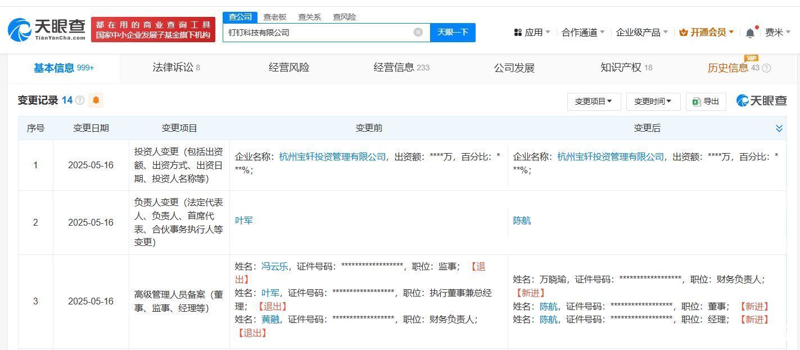Image resolution: width=800 pixels, height=350 pixels.
Task: Select the 查关系 search tab
Action: click(x=309, y=17)
